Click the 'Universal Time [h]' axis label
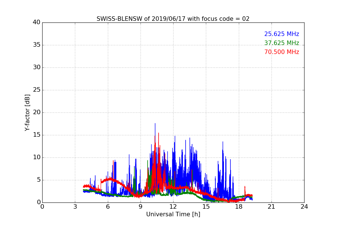 (x=173, y=214)
